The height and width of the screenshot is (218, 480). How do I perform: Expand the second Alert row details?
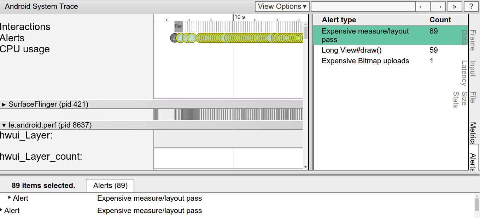(x=1, y=210)
